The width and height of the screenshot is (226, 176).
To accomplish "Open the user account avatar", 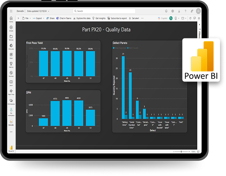I will pos(198,11).
